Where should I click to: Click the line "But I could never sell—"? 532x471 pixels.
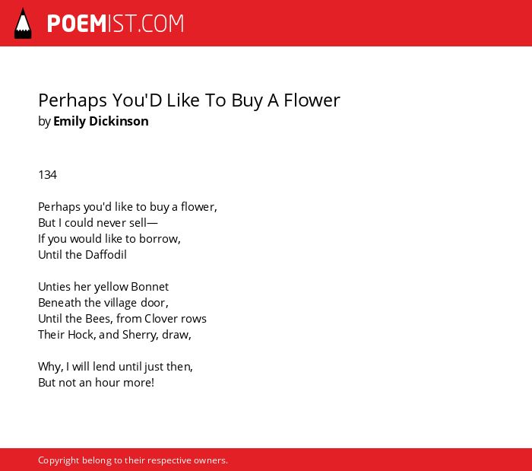[x=98, y=223]
